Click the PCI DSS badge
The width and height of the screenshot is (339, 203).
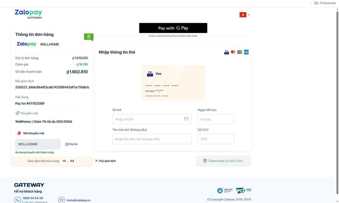(x=243, y=190)
